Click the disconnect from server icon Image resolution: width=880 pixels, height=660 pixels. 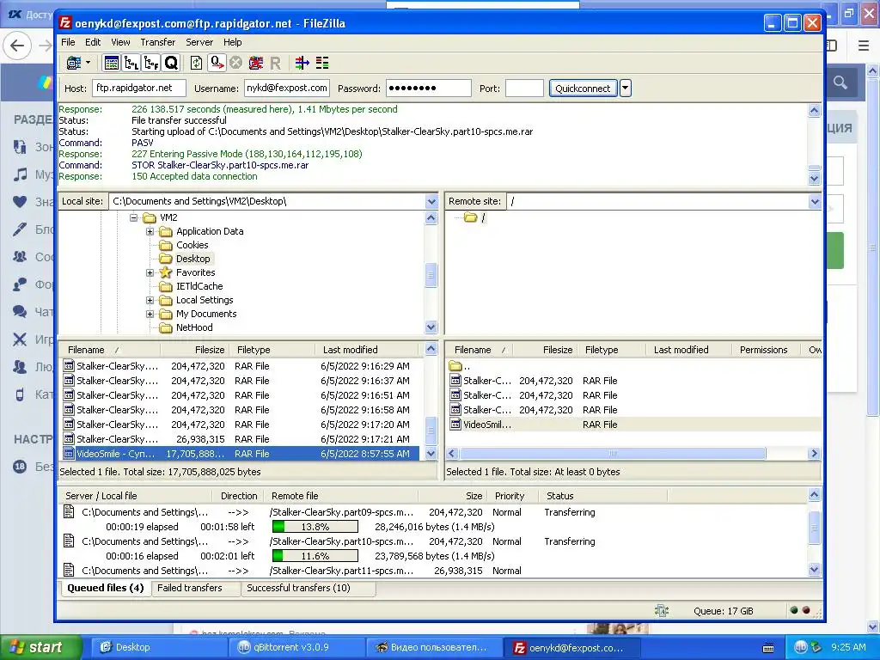(256, 63)
